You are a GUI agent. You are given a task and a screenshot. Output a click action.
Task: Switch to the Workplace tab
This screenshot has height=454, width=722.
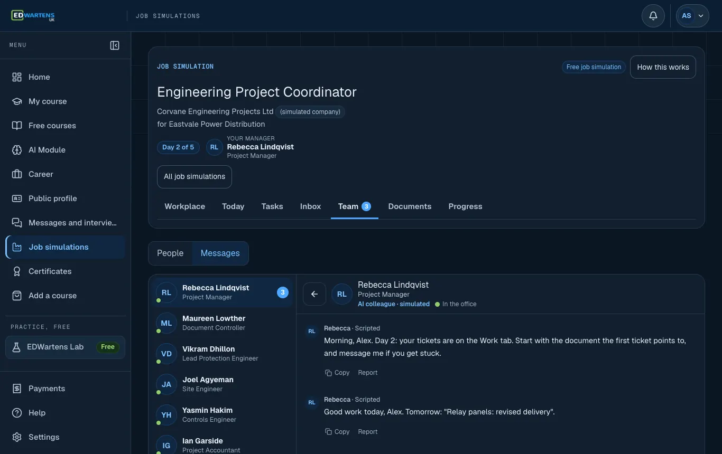184,206
